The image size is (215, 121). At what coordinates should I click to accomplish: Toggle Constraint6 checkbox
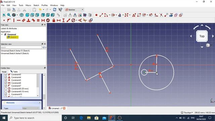coord(6,83)
